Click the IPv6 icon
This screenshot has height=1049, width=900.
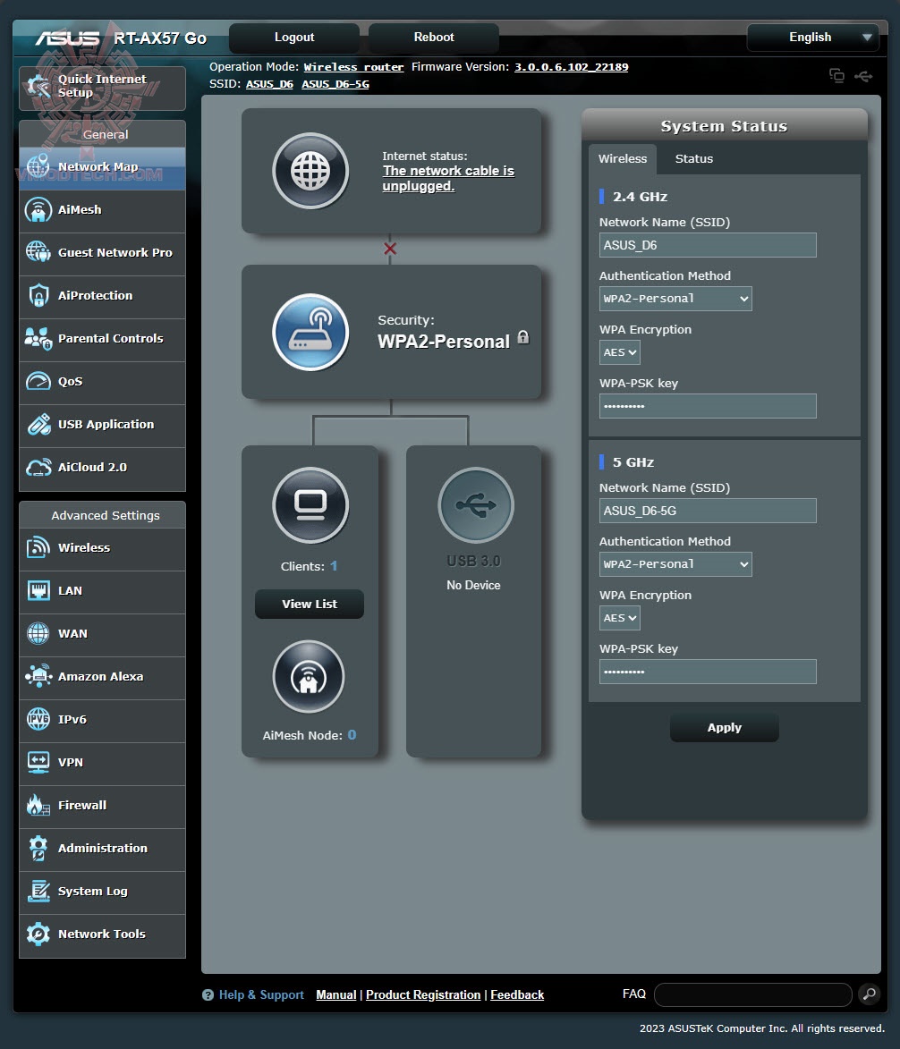point(38,719)
